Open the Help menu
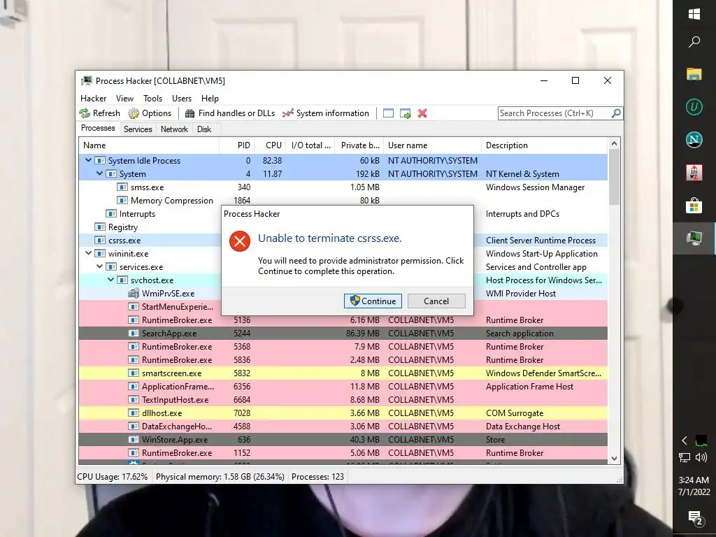The height and width of the screenshot is (537, 716). click(x=210, y=98)
